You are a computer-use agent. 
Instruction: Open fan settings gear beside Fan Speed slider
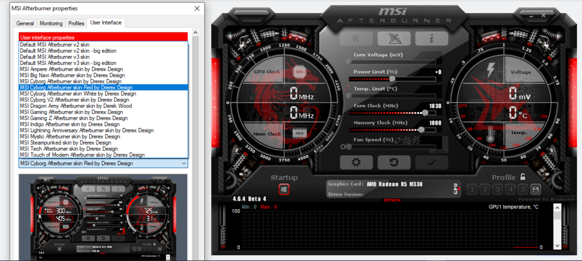pyautogui.click(x=343, y=147)
